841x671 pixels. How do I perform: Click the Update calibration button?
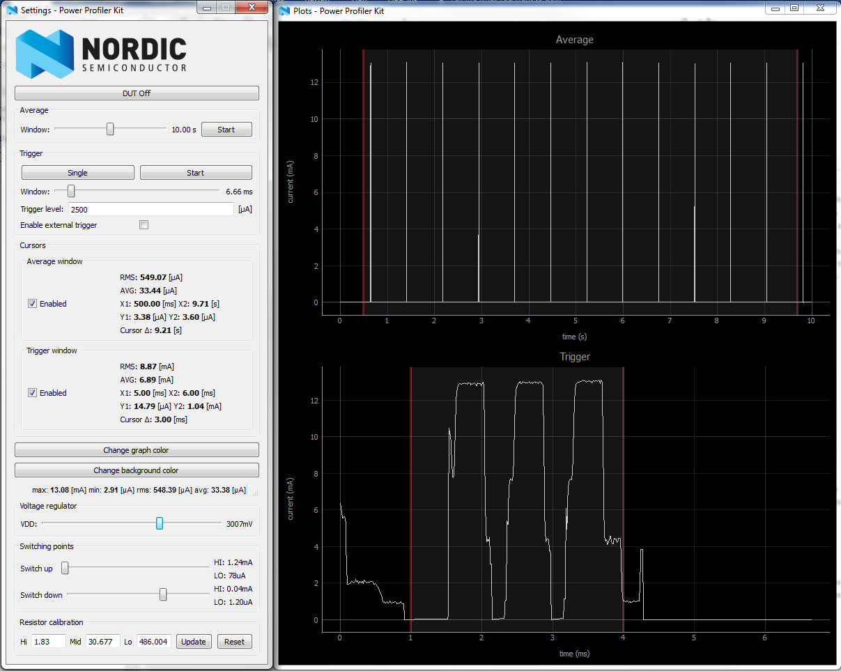pos(194,642)
